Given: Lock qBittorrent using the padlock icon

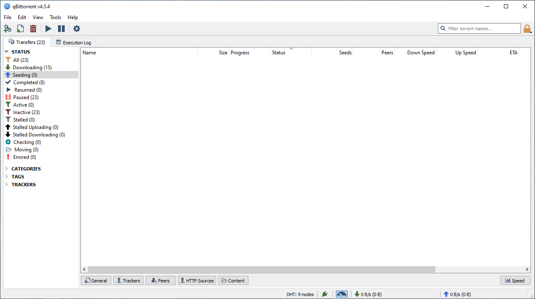Looking at the screenshot, I should click(527, 28).
